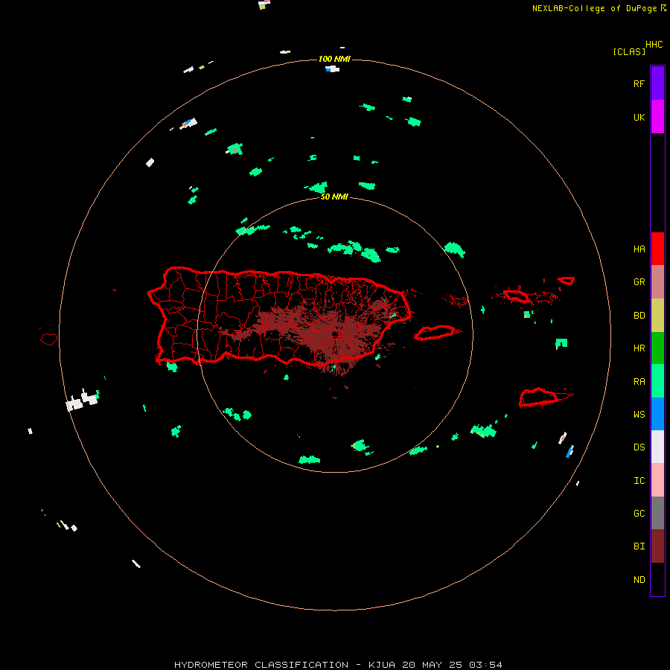Screen dimensions: 670x670
Task: Click the BI brown legend swatch
Action: 657,546
